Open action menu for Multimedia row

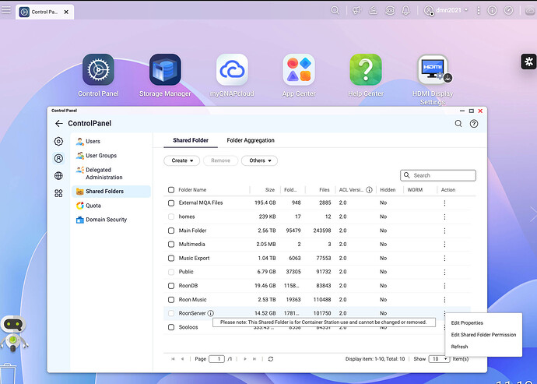444,245
